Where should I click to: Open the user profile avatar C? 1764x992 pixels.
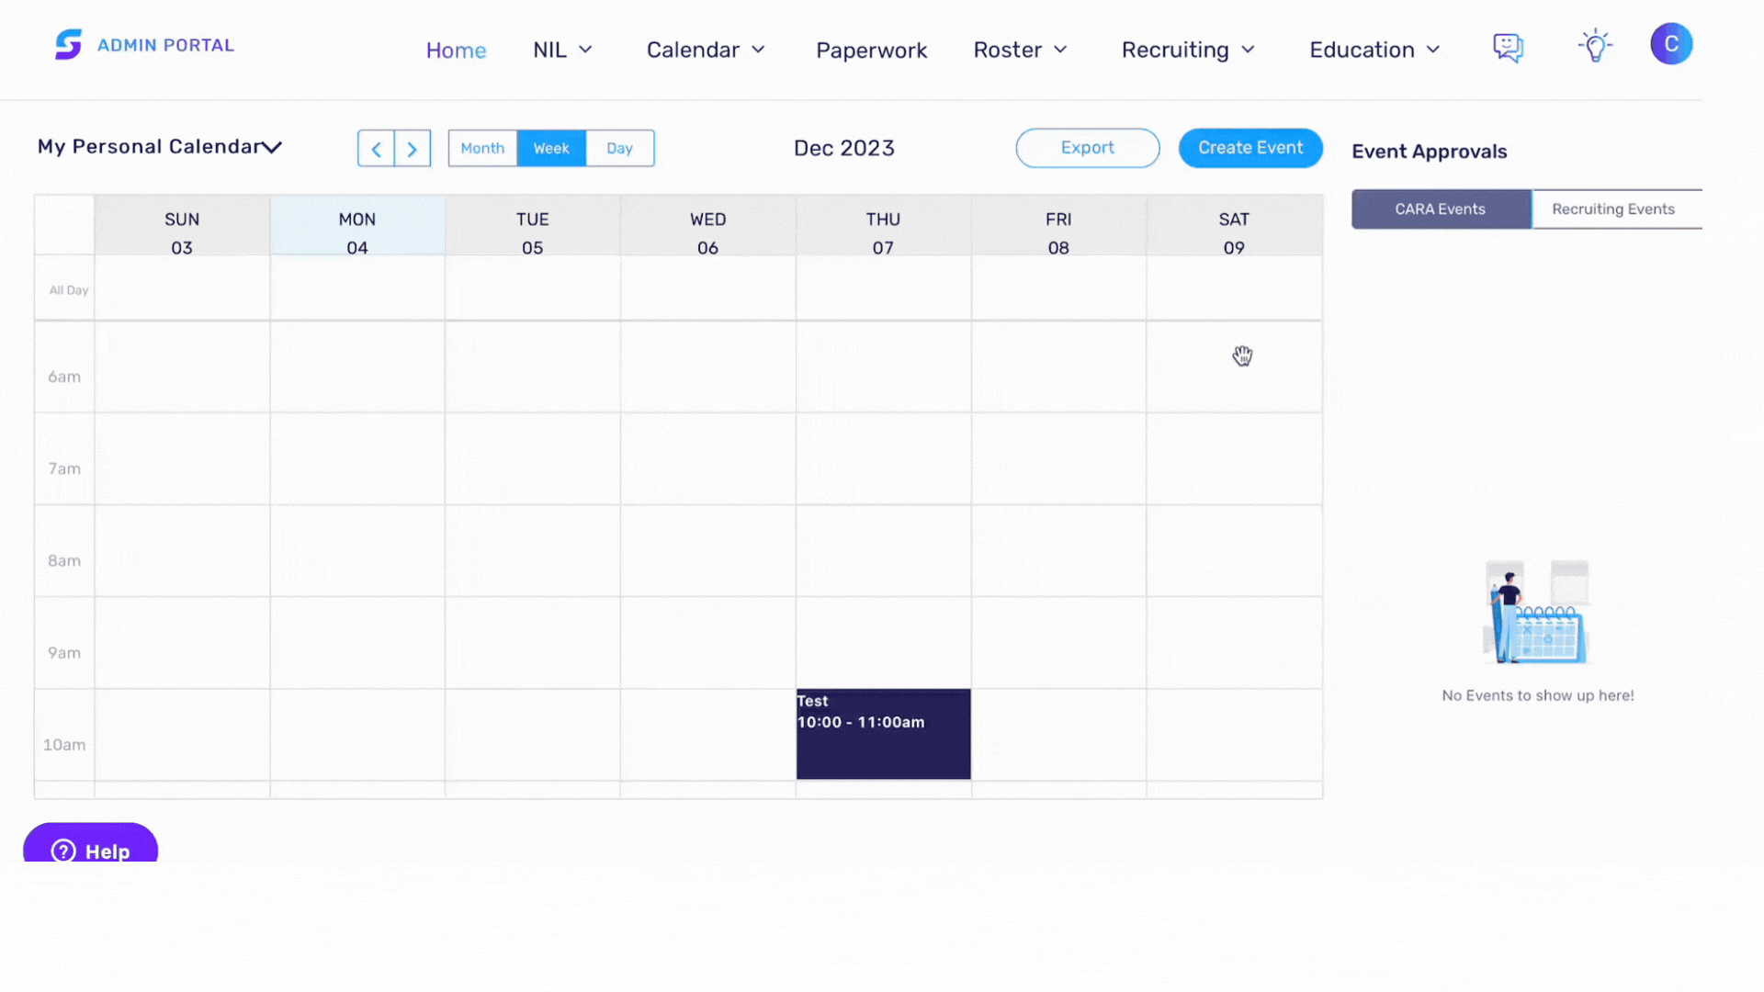tap(1671, 44)
